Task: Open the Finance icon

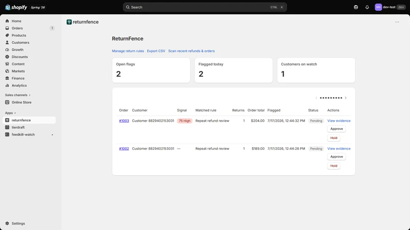Action: 7,78
